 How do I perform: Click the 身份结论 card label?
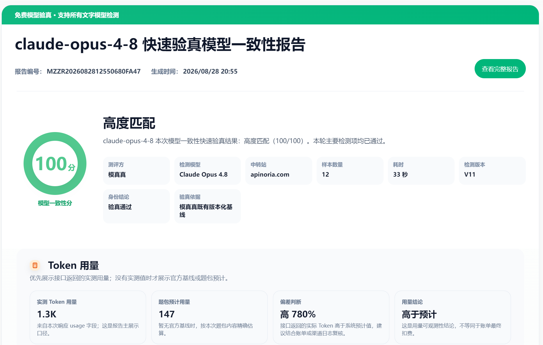tap(119, 197)
